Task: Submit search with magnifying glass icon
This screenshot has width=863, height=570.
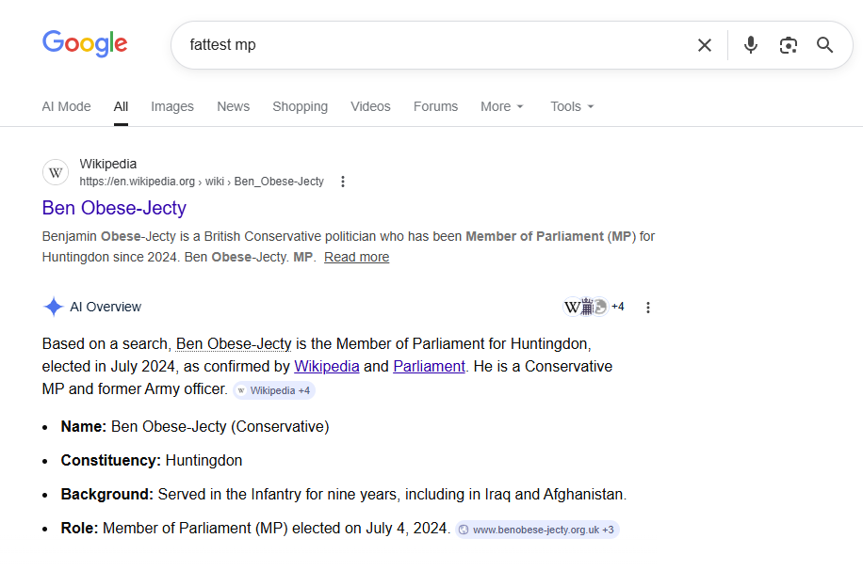Action: 824,45
